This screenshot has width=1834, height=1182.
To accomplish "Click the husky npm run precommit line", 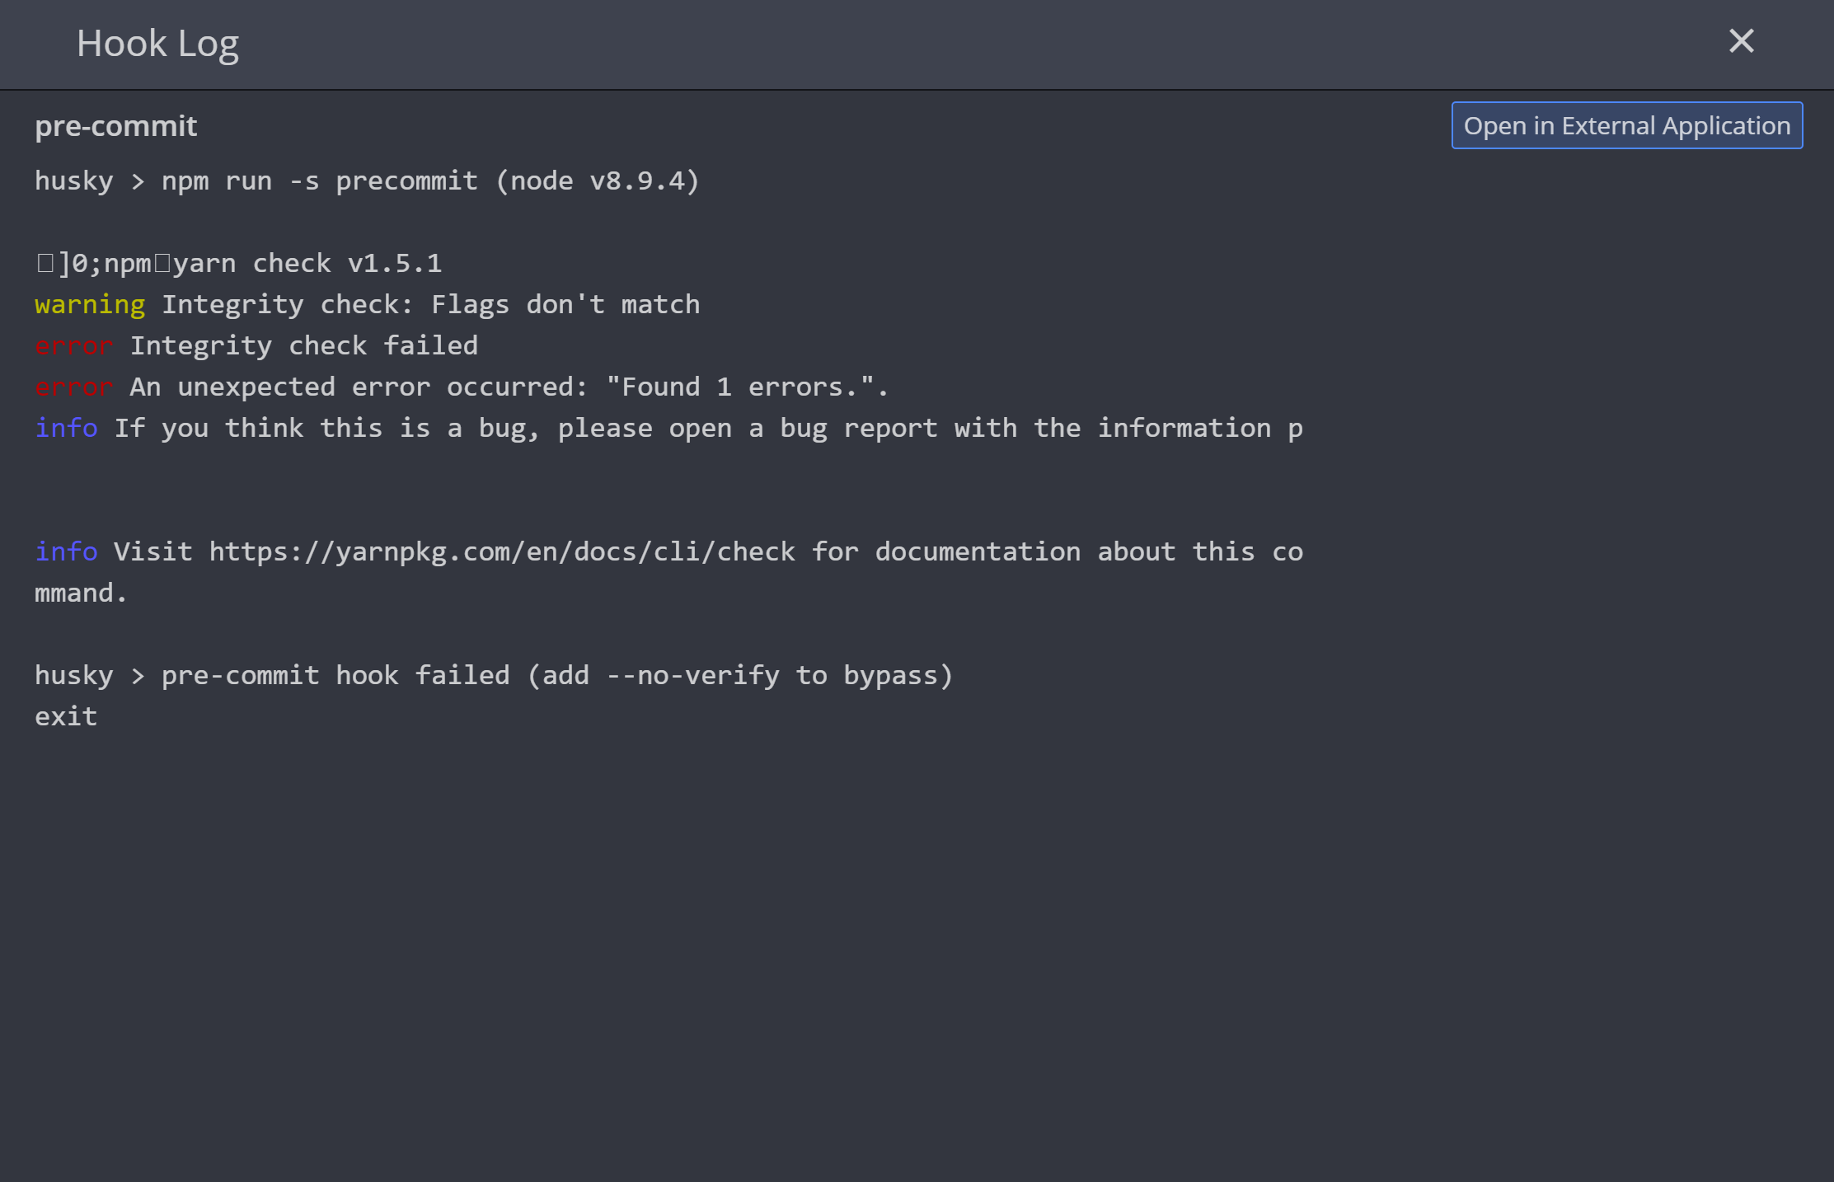I will pos(367,181).
